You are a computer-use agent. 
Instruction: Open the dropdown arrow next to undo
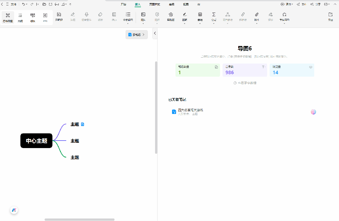pos(27,4)
